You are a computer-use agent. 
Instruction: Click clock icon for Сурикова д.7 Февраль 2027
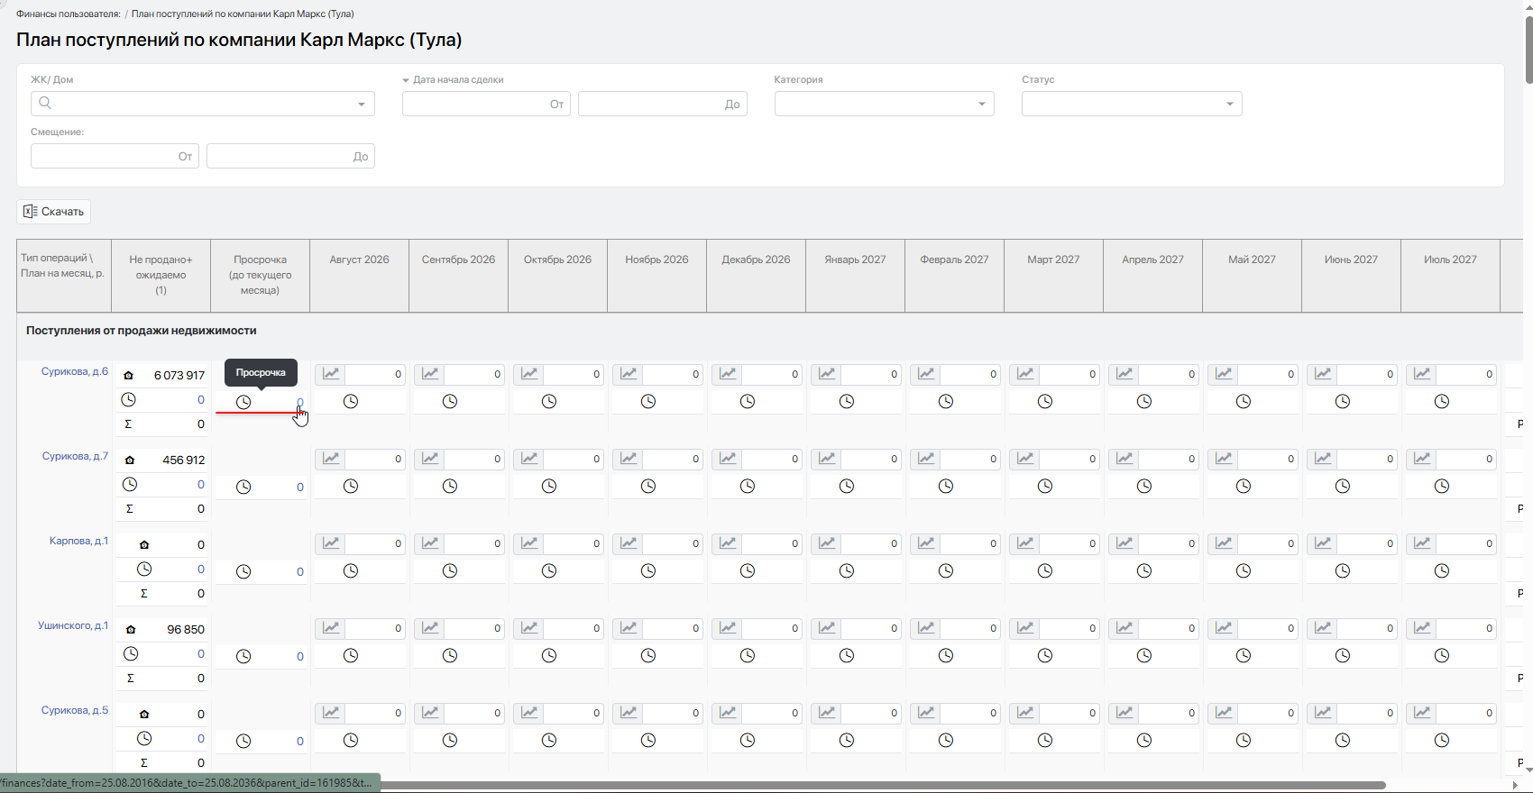point(946,486)
